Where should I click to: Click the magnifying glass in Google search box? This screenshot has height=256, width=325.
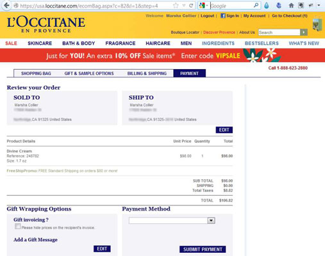tap(256, 5)
